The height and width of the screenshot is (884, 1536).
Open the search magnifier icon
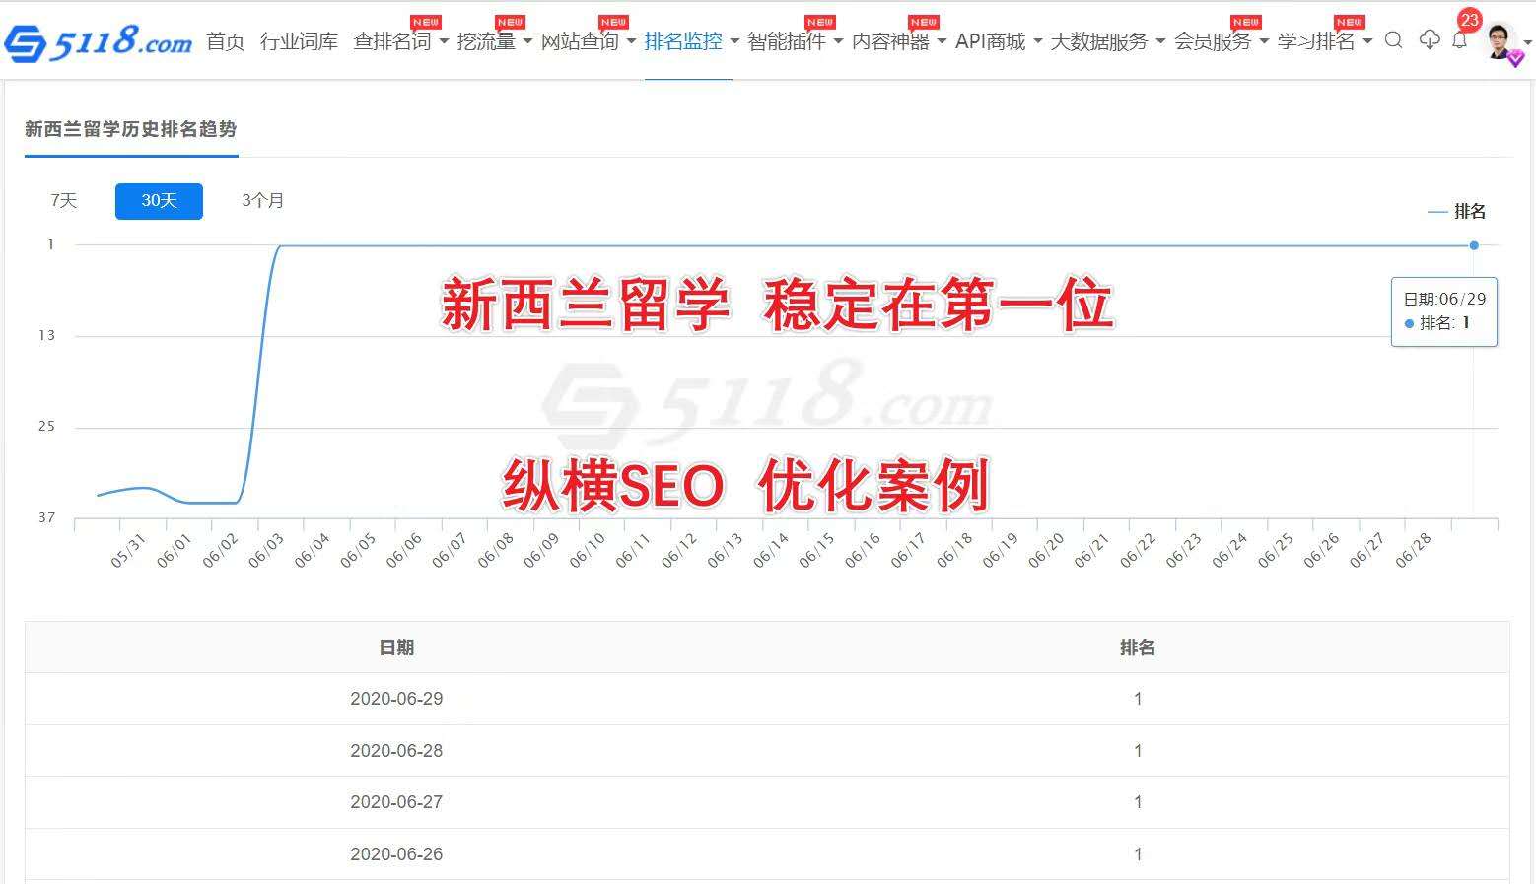click(1393, 40)
